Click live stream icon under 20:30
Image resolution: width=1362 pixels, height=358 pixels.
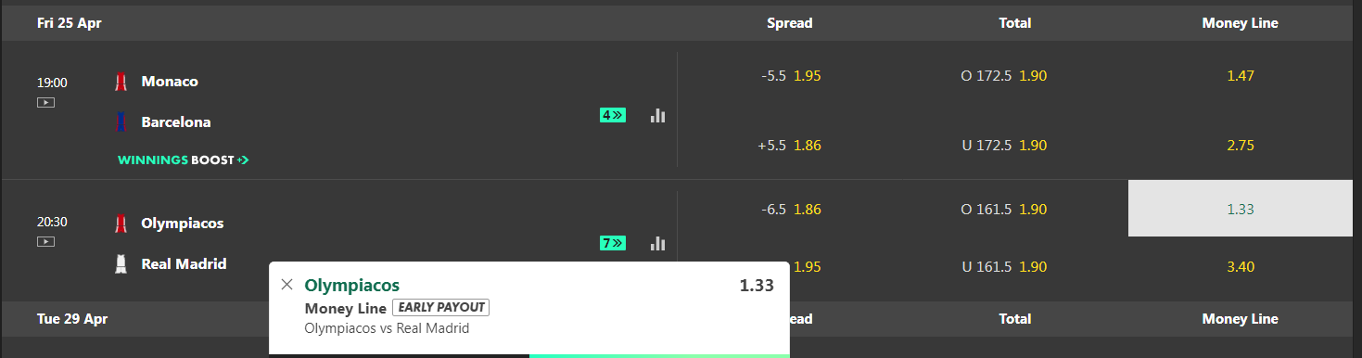(45, 241)
